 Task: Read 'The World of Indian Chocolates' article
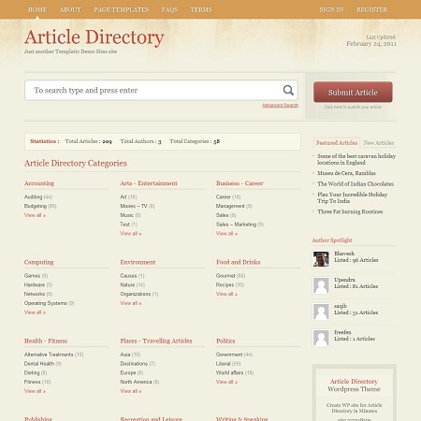pos(356,183)
